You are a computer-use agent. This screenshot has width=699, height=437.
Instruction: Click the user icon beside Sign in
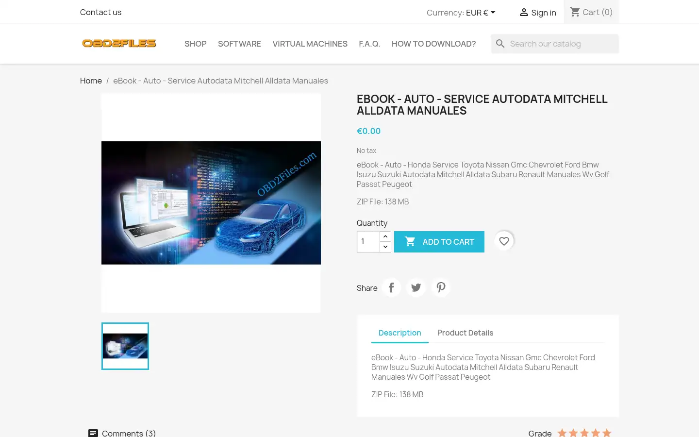pos(524,13)
